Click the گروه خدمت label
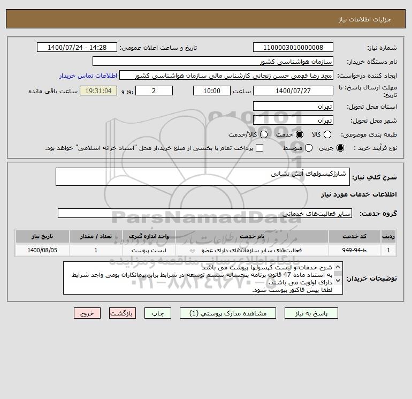This screenshot has height=399, width=412. [x=378, y=213]
